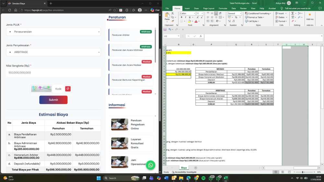Toggle Wrap Text in Alignment group
Screen dimensions: 324x182
click(x=220, y=13)
